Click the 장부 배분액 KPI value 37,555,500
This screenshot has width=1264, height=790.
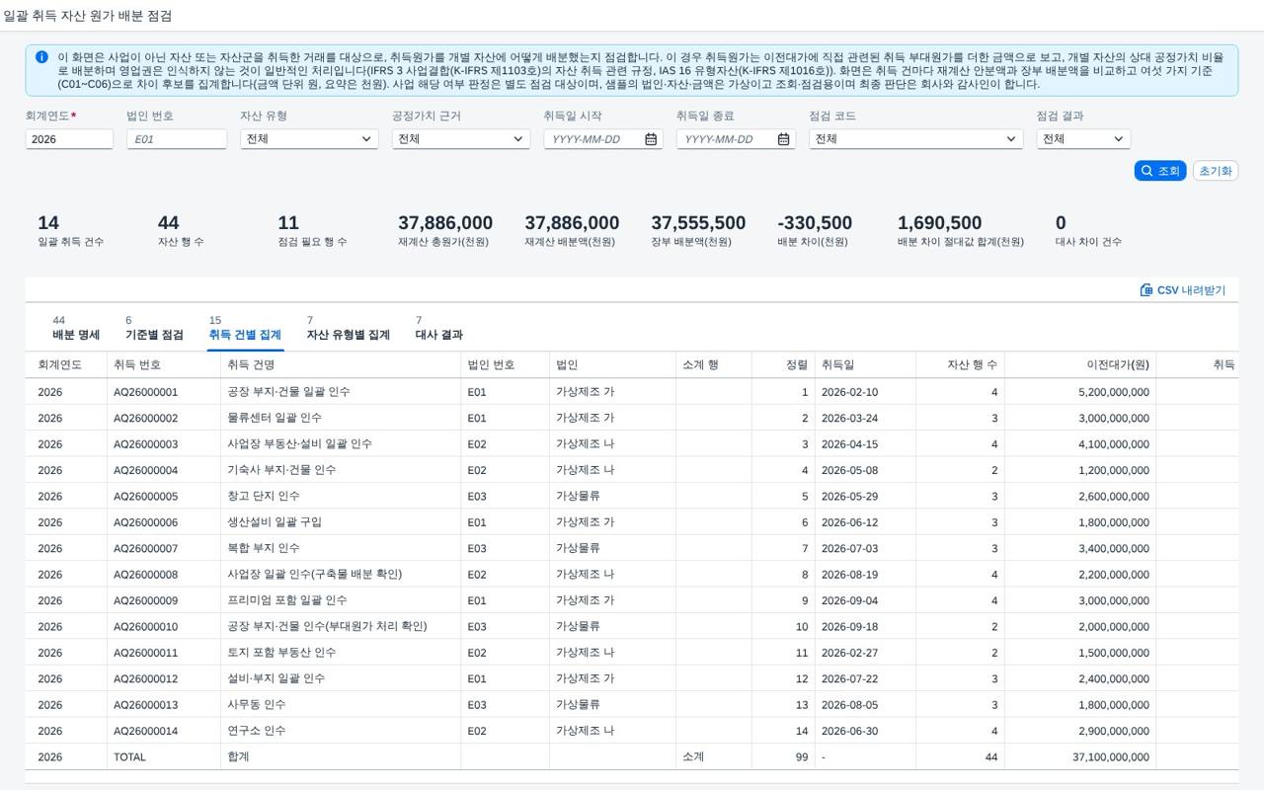pos(698,223)
